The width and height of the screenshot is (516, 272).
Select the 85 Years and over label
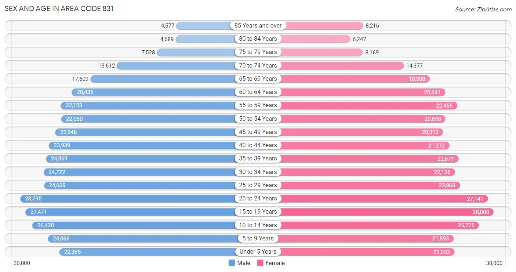(x=258, y=25)
